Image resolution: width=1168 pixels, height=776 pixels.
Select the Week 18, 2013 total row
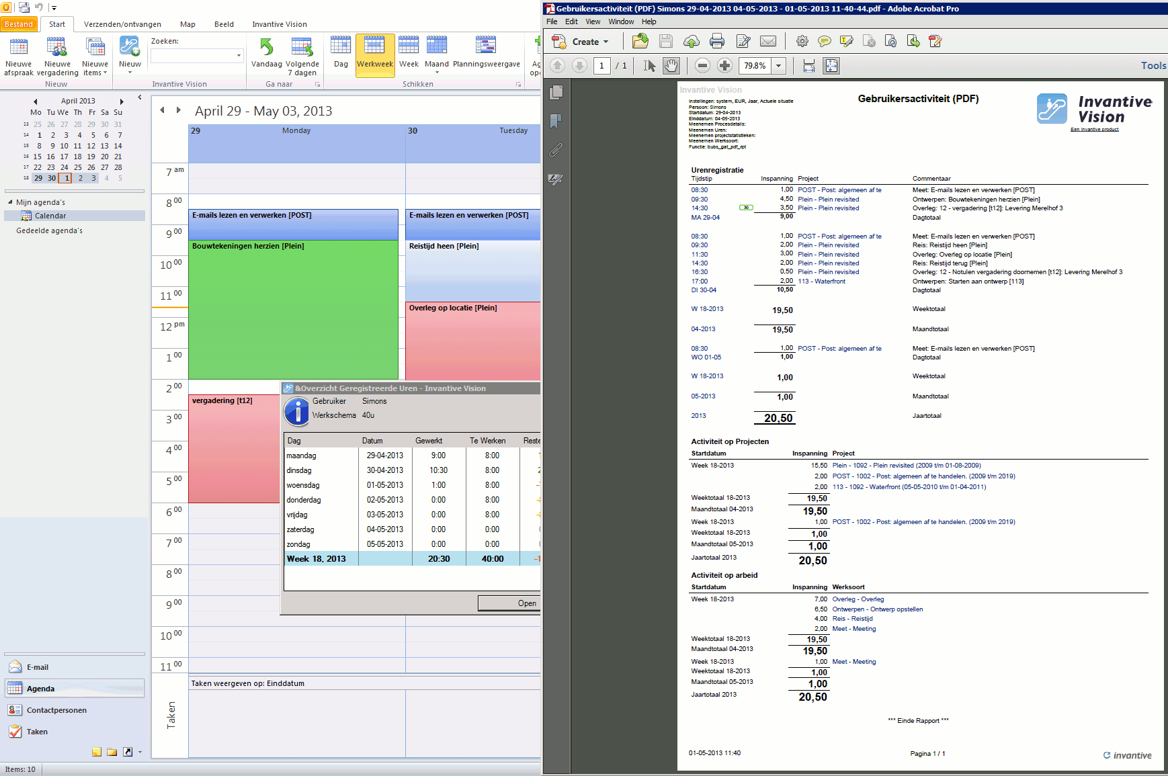[413, 558]
